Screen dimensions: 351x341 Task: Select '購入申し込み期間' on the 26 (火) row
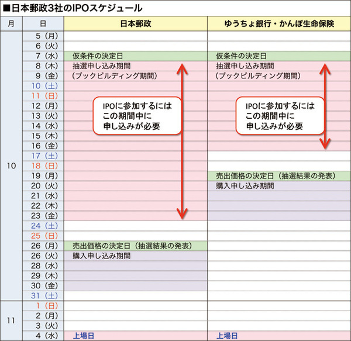102,256
